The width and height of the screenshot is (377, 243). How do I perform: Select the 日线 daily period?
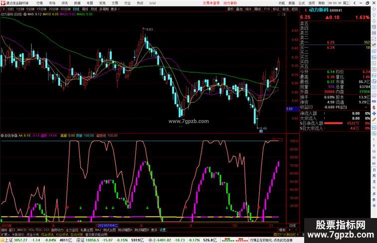pos(76,9)
